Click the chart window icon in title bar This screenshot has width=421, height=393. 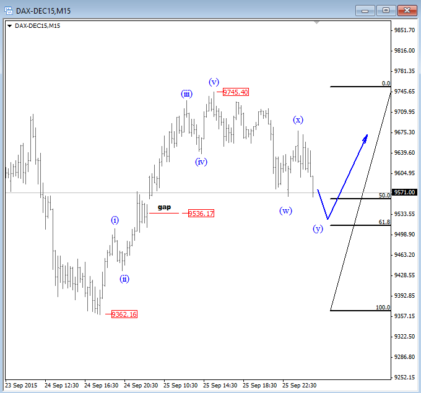[9, 10]
